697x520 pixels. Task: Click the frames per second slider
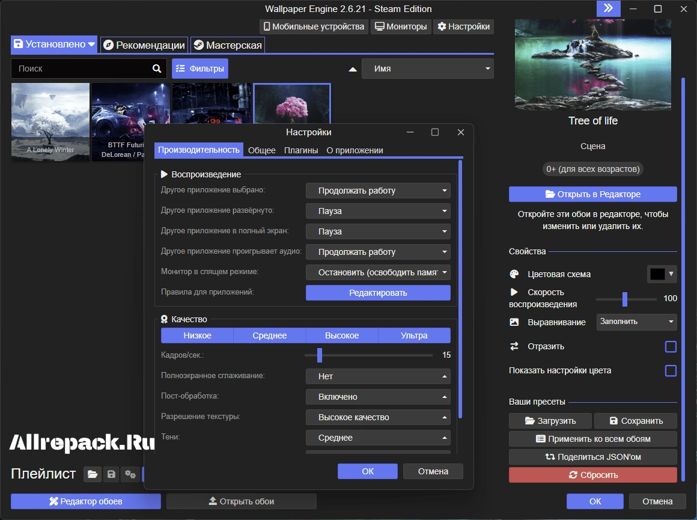tap(368, 355)
